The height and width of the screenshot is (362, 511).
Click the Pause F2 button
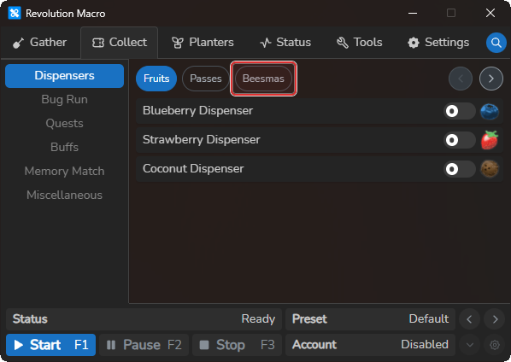[x=144, y=345]
